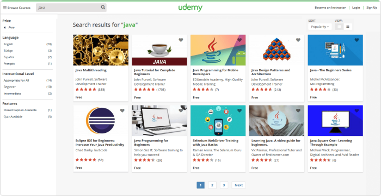Click the java search input field
Viewport: 381px width, 196px height.
tap(68, 8)
